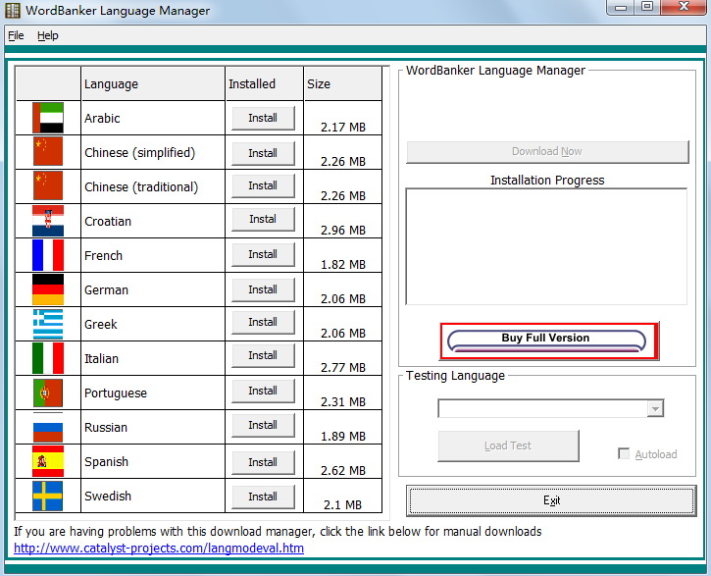The image size is (711, 576).
Task: Install the Portuguese language pack
Action: (263, 391)
